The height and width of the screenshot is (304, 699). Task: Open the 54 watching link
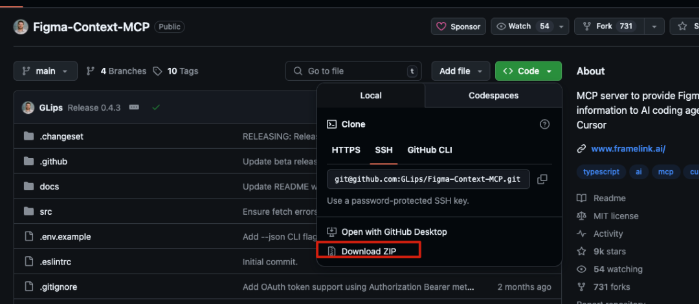(610, 269)
